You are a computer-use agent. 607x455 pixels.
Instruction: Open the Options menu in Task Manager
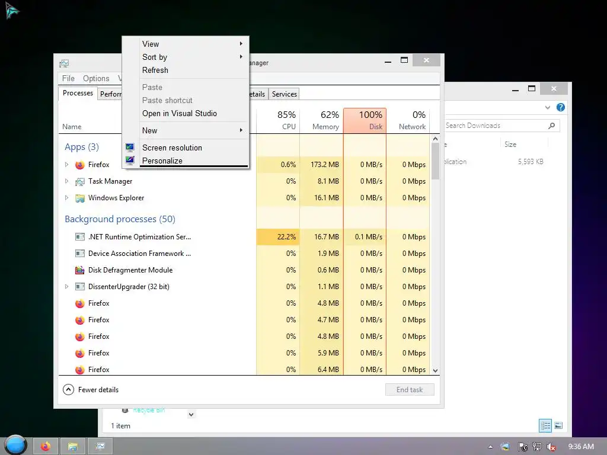(x=96, y=78)
